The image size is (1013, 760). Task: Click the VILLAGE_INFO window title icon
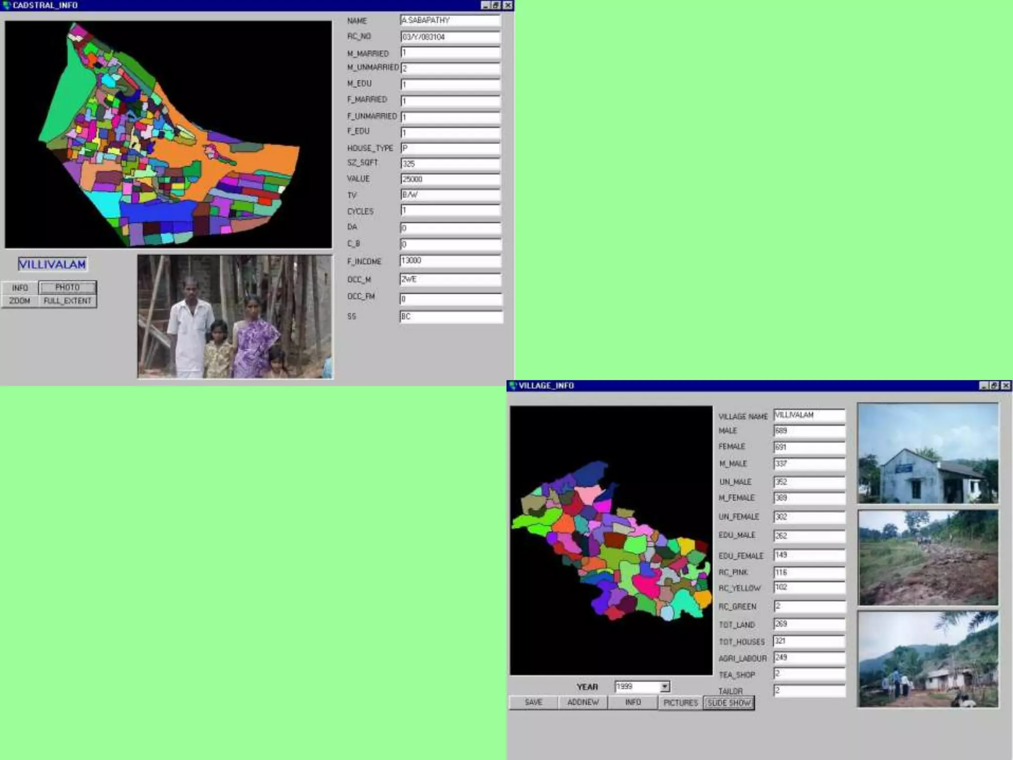click(513, 385)
